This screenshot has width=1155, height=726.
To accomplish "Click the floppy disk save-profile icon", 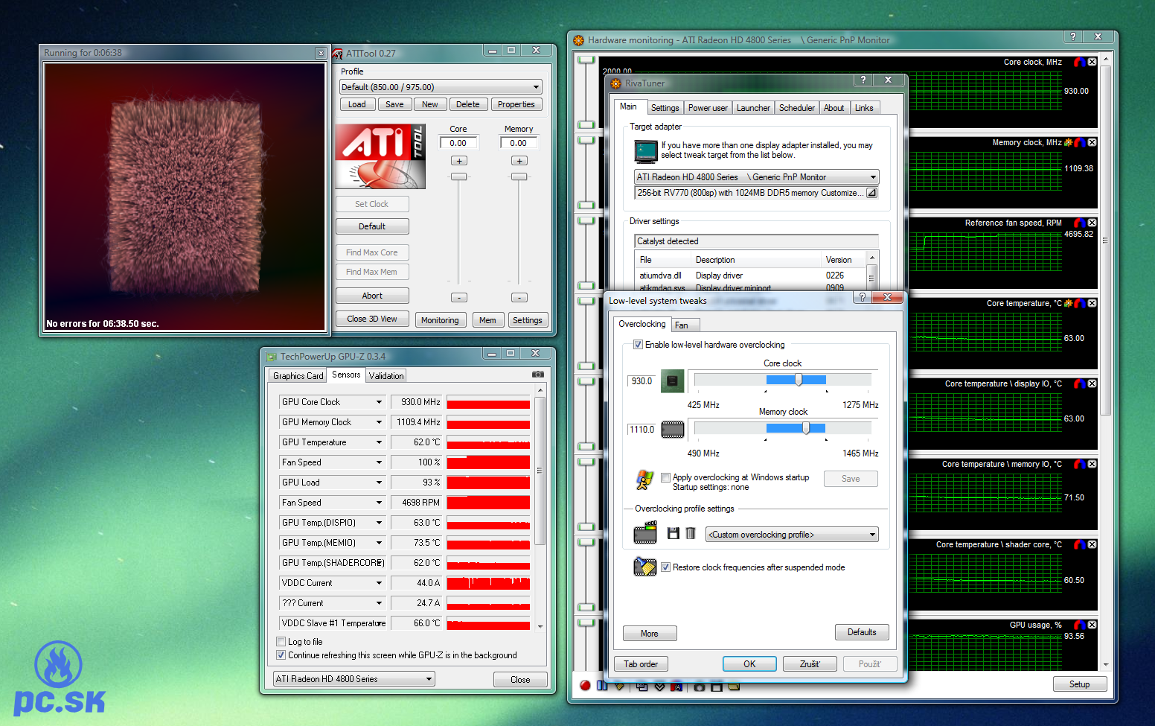I will (674, 533).
